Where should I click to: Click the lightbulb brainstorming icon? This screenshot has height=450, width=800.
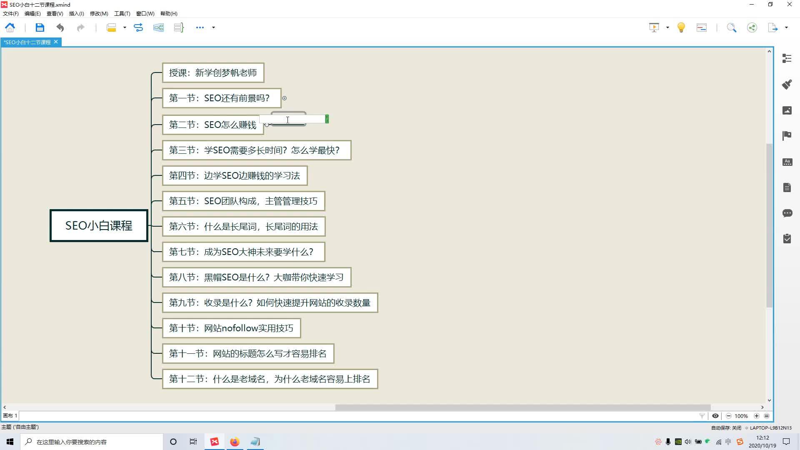click(681, 27)
